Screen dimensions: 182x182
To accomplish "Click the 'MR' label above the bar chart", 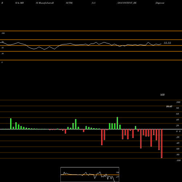I will point(162,95).
